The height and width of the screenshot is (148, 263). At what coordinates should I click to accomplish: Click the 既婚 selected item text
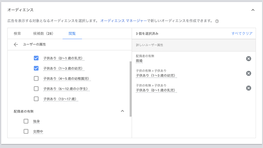pyautogui.click(x=139, y=61)
